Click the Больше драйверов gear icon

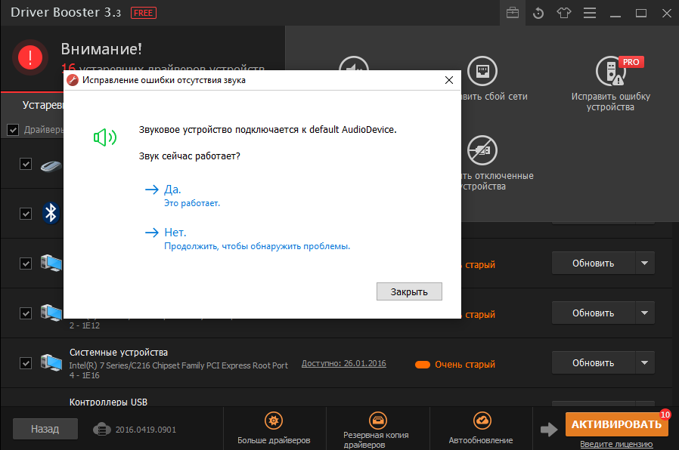point(273,420)
